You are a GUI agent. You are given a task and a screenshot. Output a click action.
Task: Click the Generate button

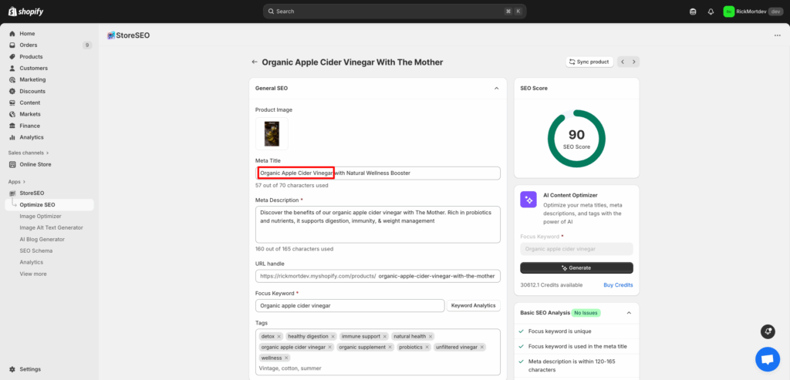pos(576,267)
